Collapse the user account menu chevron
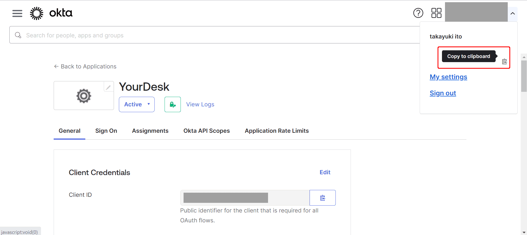The width and height of the screenshot is (527, 235). pyautogui.click(x=512, y=13)
